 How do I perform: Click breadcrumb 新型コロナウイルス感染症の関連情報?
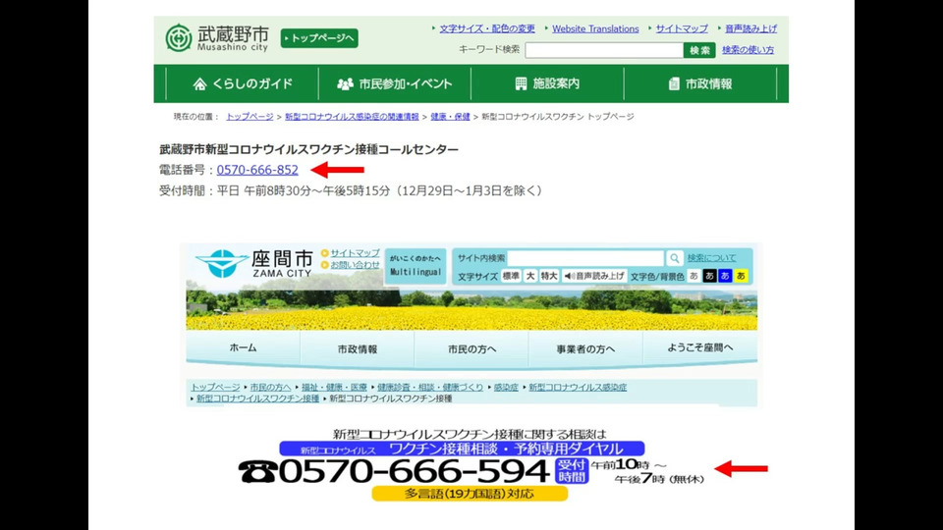tap(352, 117)
